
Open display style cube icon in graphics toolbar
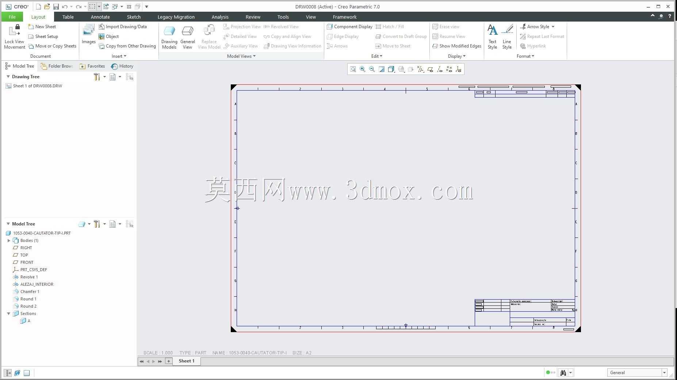coord(391,69)
